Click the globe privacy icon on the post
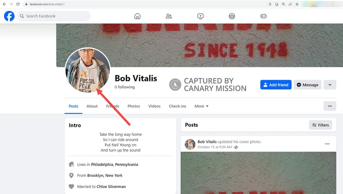343x194 pixels. click(x=236, y=147)
